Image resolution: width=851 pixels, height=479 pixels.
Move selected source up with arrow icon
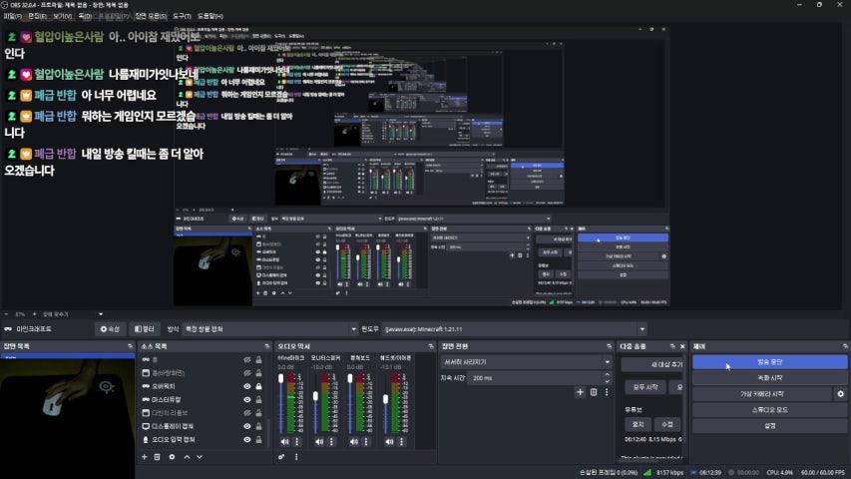click(186, 456)
